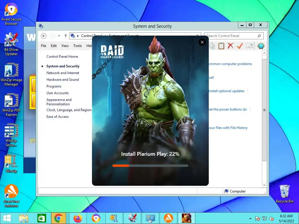Go back with the Control Panel back arrow
299x224 pixels.
click(44, 36)
